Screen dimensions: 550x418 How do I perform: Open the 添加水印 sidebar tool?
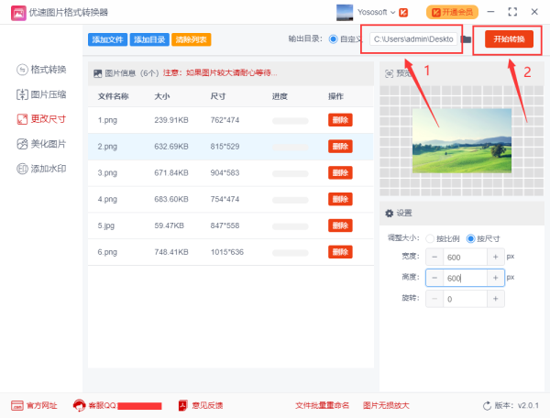(x=41, y=169)
